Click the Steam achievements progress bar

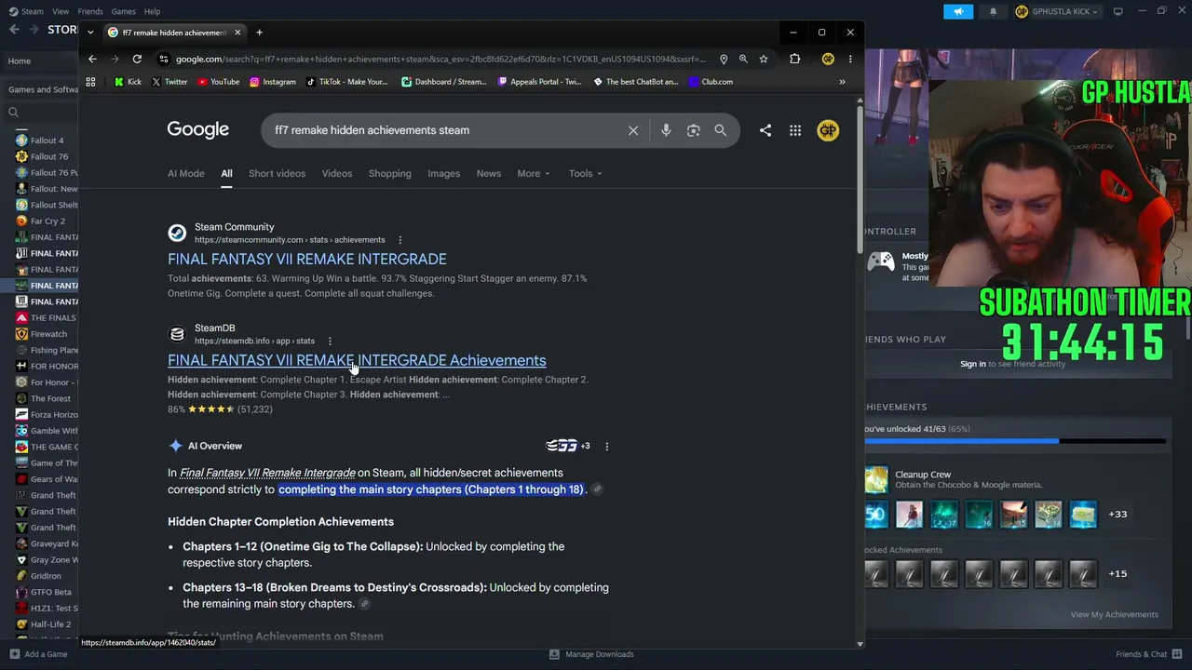coord(1015,441)
